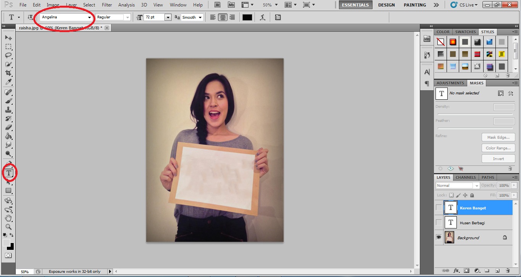Open the Filter menu
This screenshot has width=521, height=277.
click(107, 5)
